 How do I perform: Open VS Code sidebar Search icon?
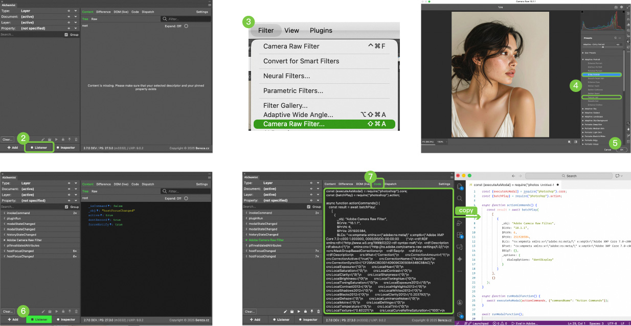[460, 198]
